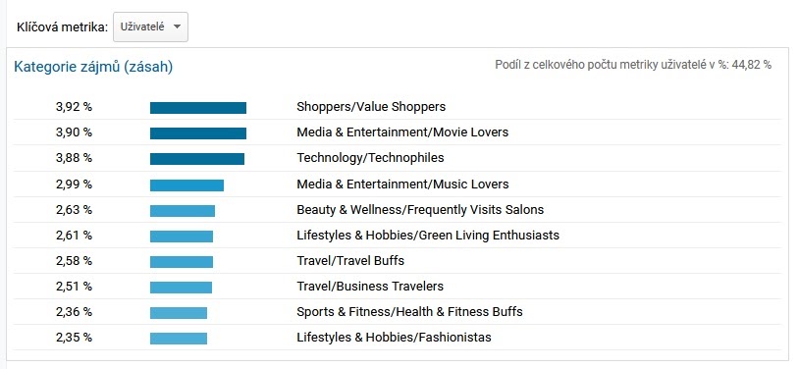The height and width of the screenshot is (369, 799).
Task: Click the 3,92 % Value Shoppers bar
Action: pos(198,108)
